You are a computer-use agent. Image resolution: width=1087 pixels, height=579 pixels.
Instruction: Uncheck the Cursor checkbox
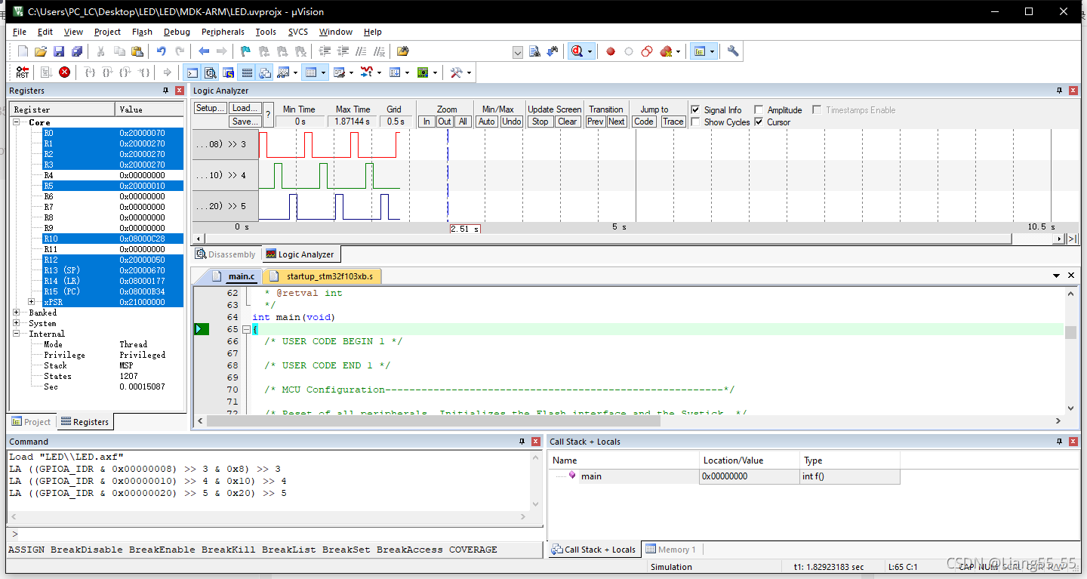coord(759,122)
